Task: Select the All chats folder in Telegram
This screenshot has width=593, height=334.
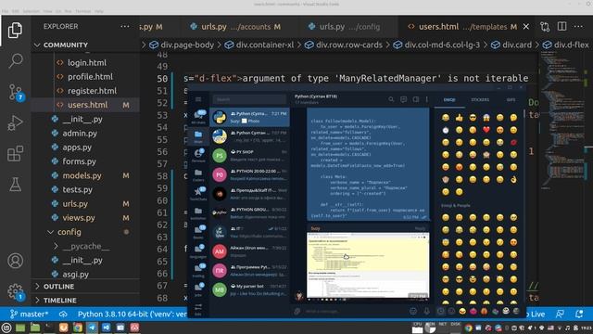Action: click(198, 118)
